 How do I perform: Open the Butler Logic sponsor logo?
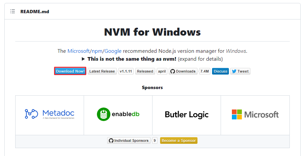(187, 115)
